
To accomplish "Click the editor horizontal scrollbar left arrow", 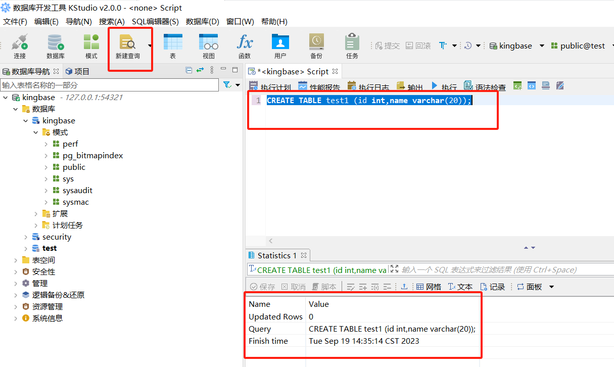I will pos(271,241).
